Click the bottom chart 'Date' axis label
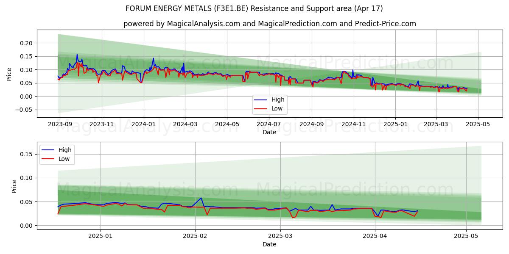The height and width of the screenshot is (254, 509). (269, 244)
